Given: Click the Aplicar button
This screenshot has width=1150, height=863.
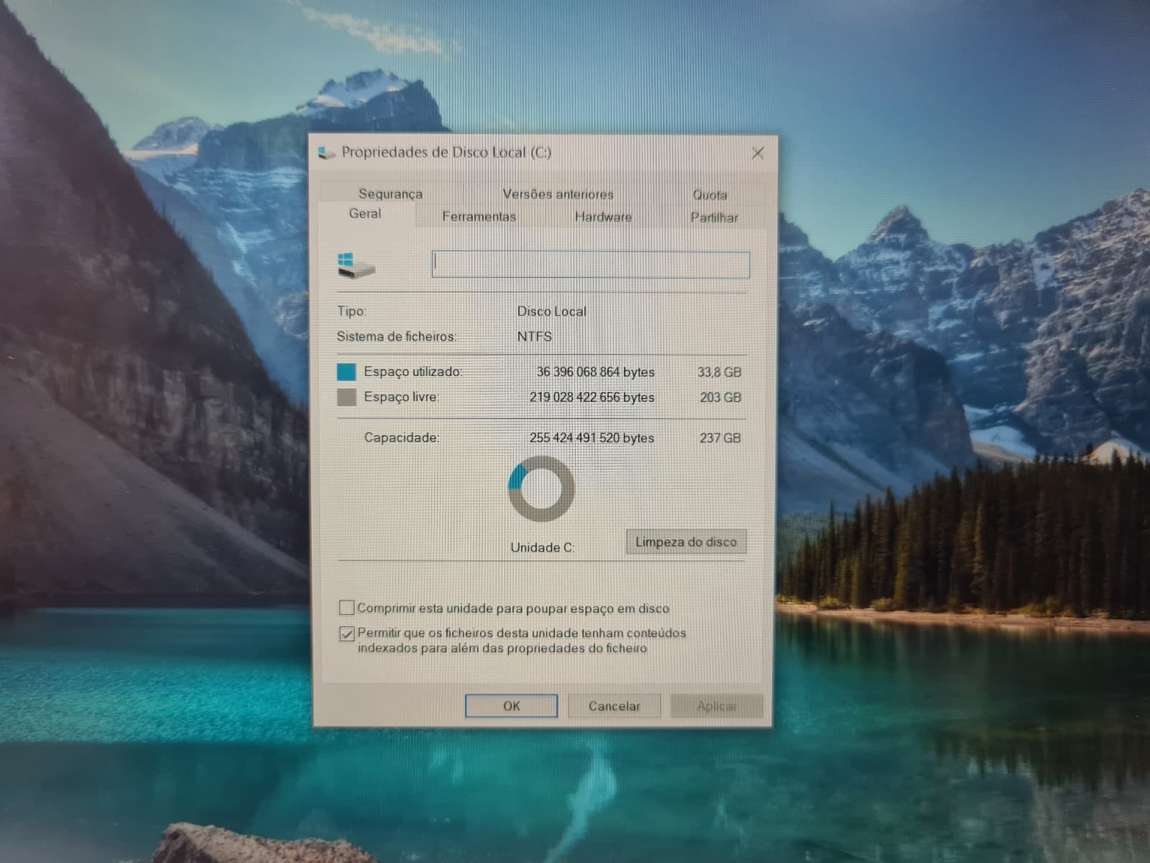Looking at the screenshot, I should coord(716,706).
